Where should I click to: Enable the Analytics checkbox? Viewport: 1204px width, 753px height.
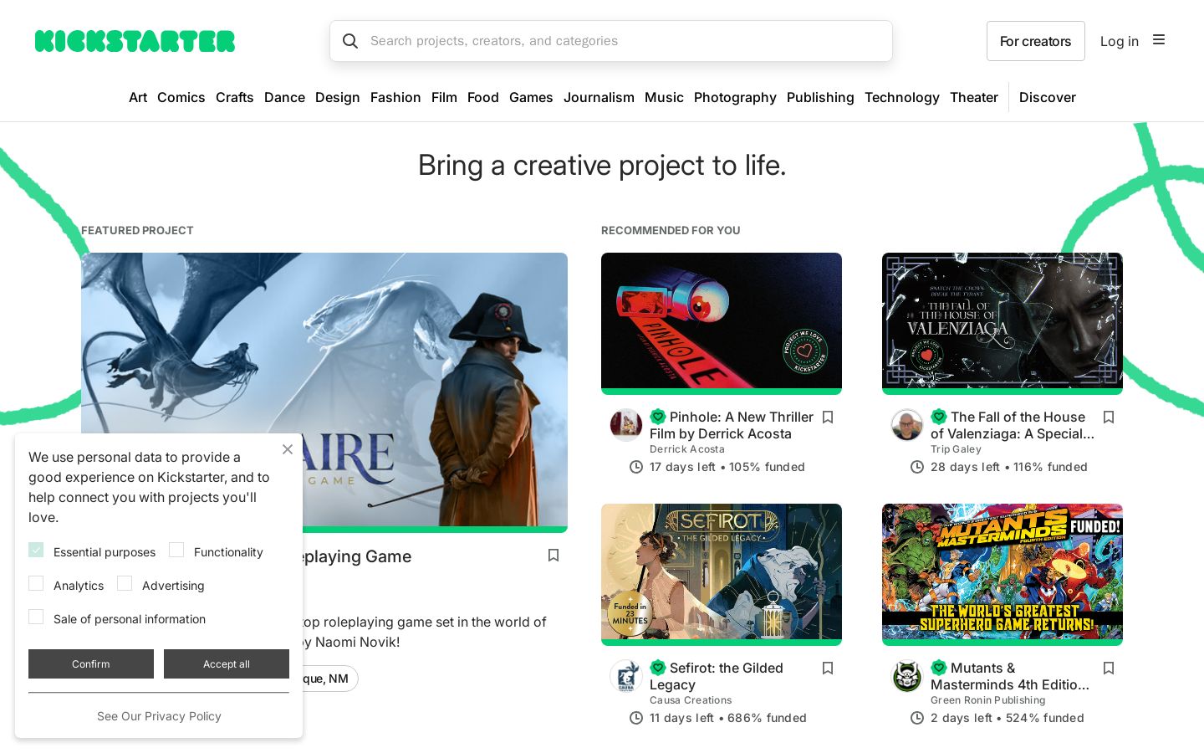[36, 583]
